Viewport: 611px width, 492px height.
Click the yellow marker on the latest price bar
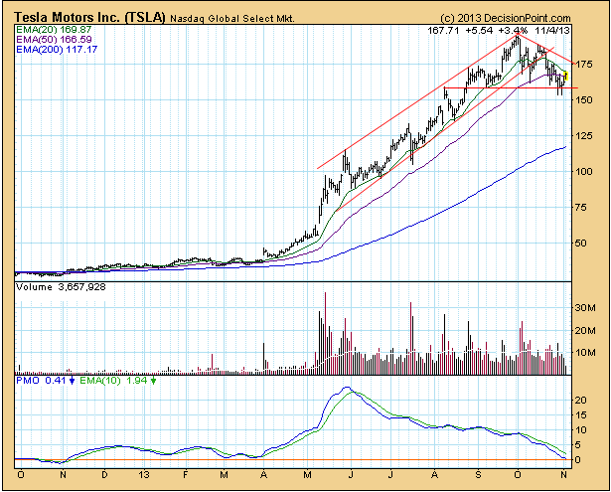click(564, 77)
